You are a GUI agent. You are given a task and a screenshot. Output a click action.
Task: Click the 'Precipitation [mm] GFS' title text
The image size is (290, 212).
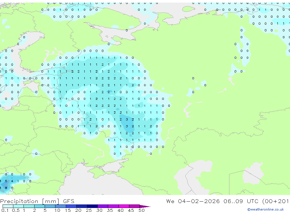[x=37, y=201]
